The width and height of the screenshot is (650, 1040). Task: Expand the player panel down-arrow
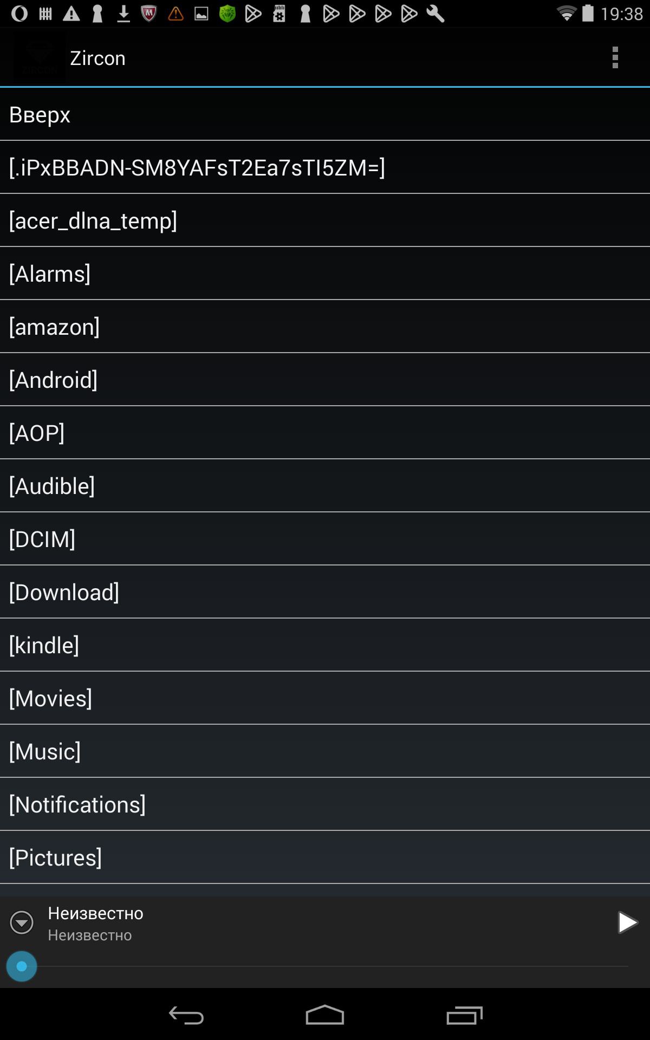22,922
